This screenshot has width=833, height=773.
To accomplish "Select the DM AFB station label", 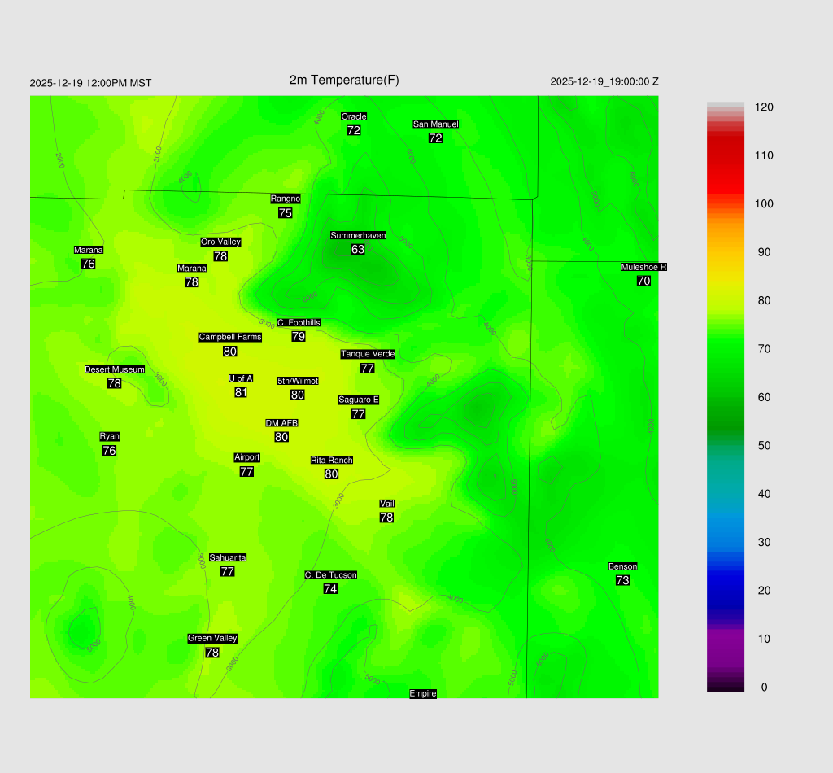I will [x=281, y=423].
